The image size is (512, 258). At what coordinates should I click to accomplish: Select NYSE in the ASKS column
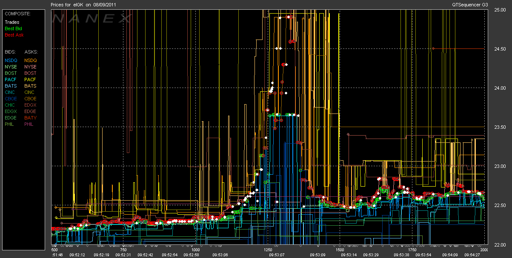pyautogui.click(x=31, y=67)
